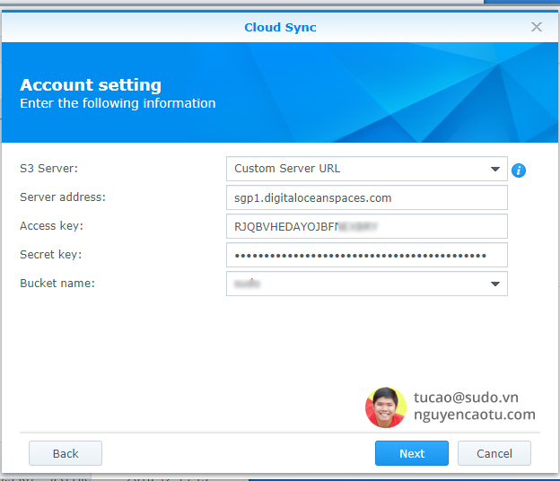Click the blue info icon beside S3 Server
The width and height of the screenshot is (560, 481).
pyautogui.click(x=518, y=171)
